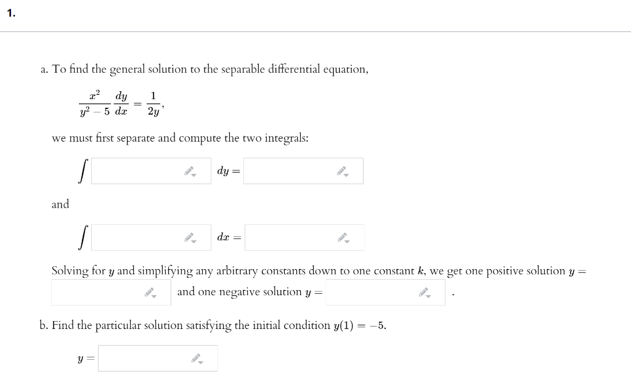Screen dimensions: 631x382
Task: Expand the dropdown beside the dy result pencil
Action: tap(347, 175)
